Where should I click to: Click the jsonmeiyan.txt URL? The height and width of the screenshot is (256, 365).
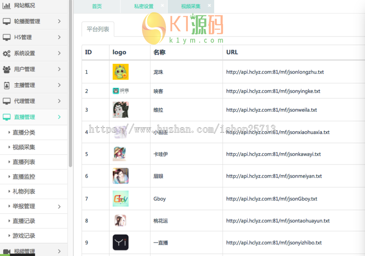tap(274, 176)
